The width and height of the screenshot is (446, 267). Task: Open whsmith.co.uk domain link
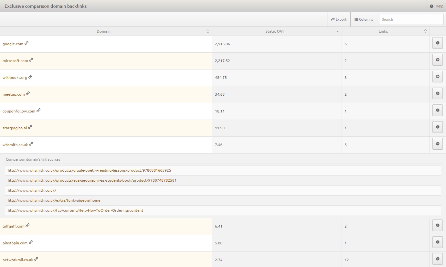point(15,145)
